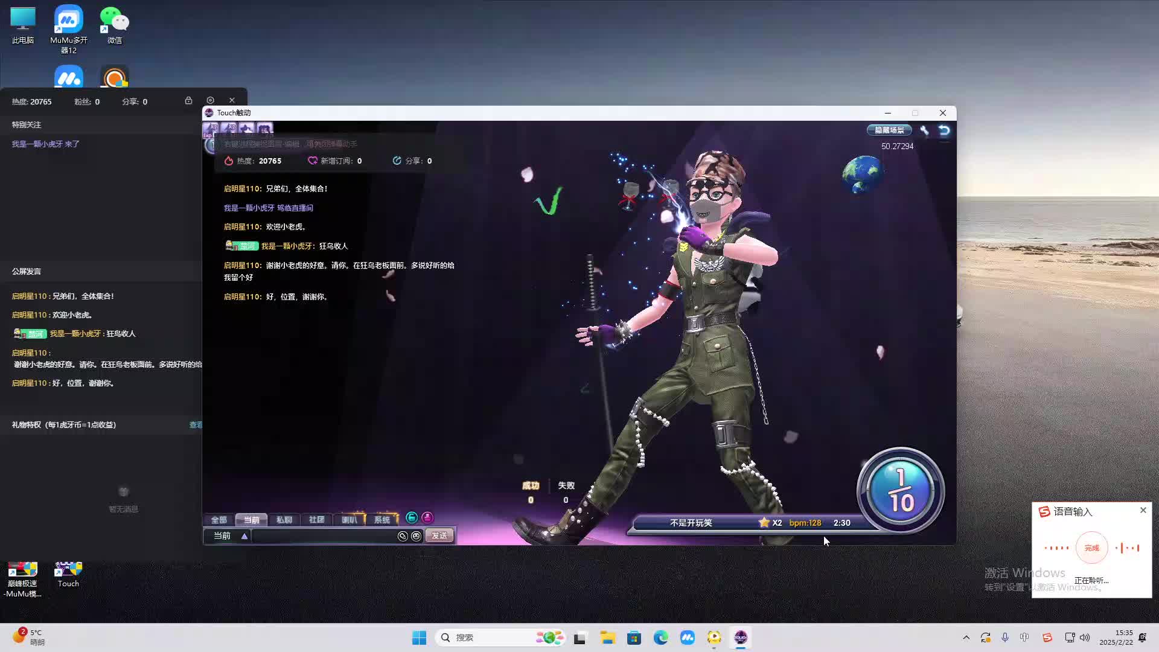The image size is (1159, 652).
Task: Expand hidden system tray icons chevron
Action: click(x=966, y=638)
